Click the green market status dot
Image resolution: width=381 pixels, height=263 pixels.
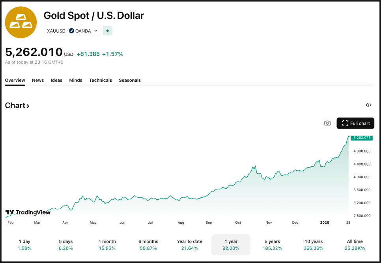point(108,31)
